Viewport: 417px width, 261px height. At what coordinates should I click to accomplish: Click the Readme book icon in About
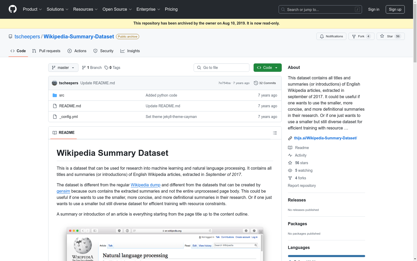coord(290,148)
